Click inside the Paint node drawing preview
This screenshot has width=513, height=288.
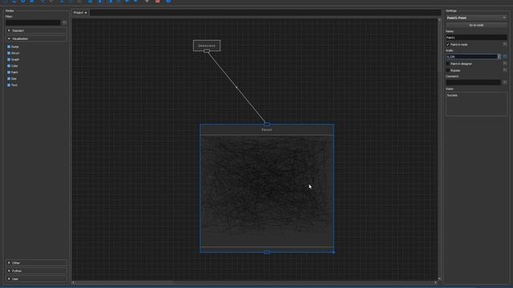click(267, 191)
